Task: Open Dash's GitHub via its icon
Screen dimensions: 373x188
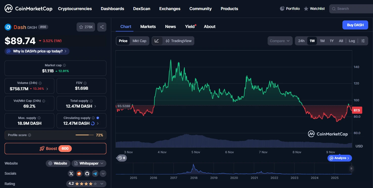Action: tap(87, 174)
